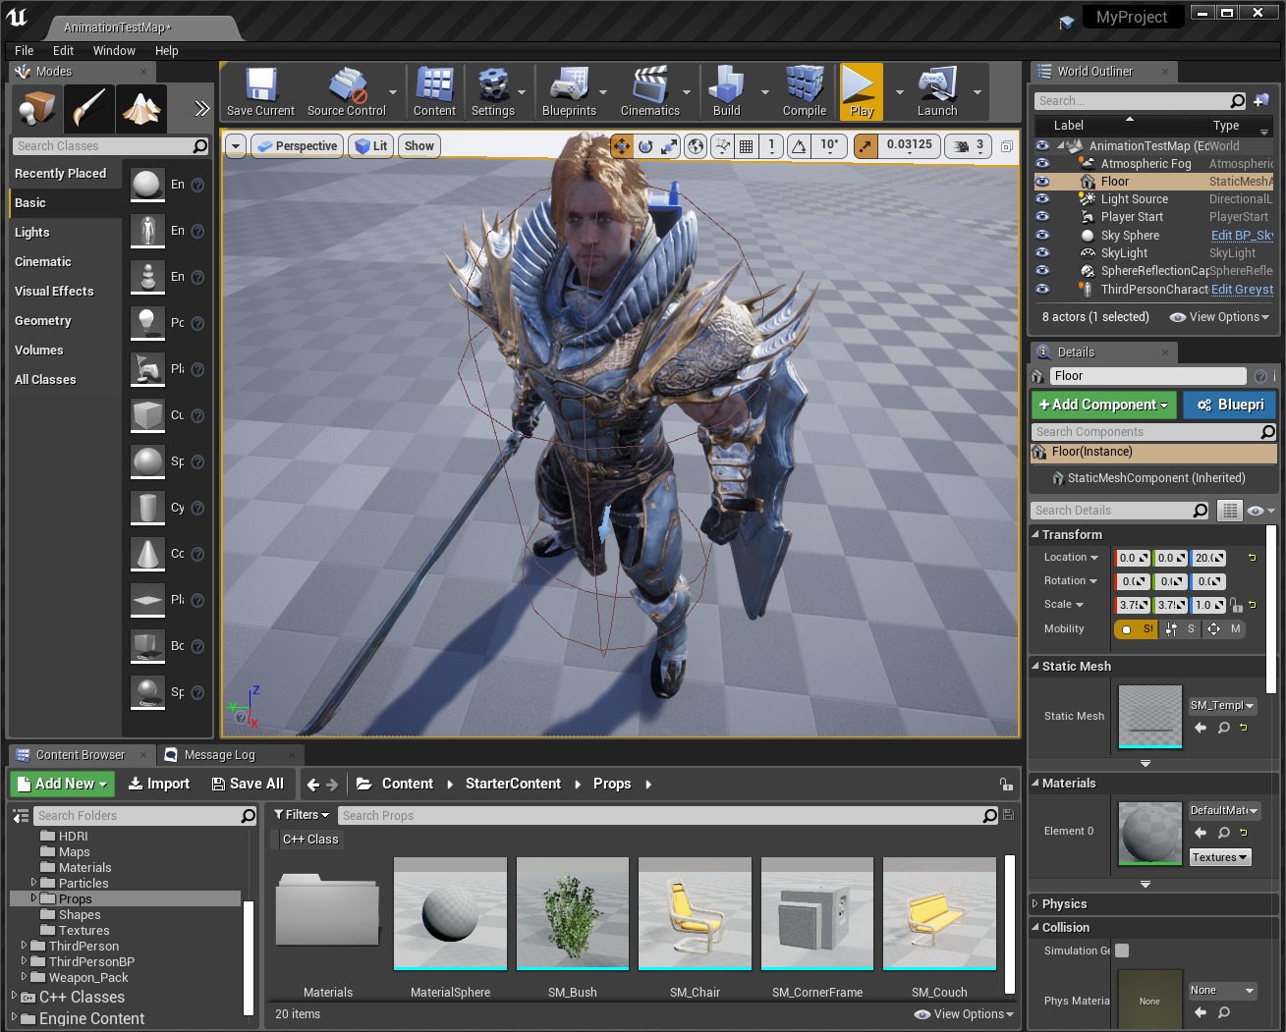Open the Window menu
The width and height of the screenshot is (1286, 1032).
114,51
